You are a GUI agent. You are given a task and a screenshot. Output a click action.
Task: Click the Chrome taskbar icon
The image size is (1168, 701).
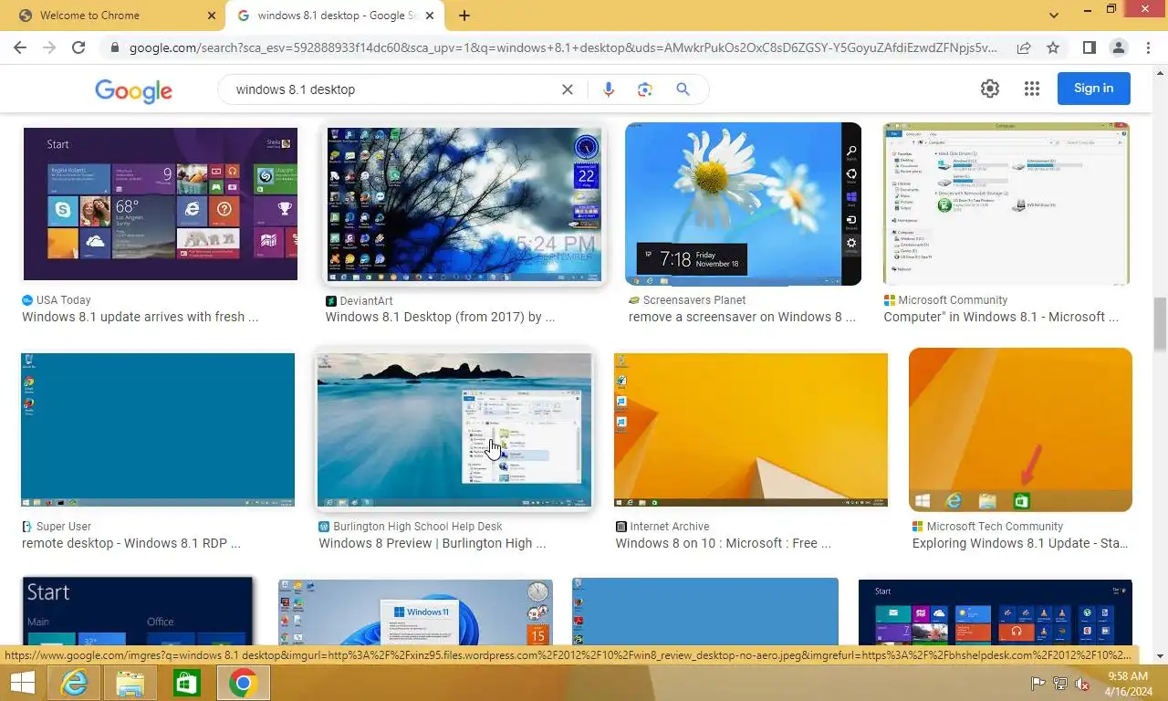pos(243,683)
